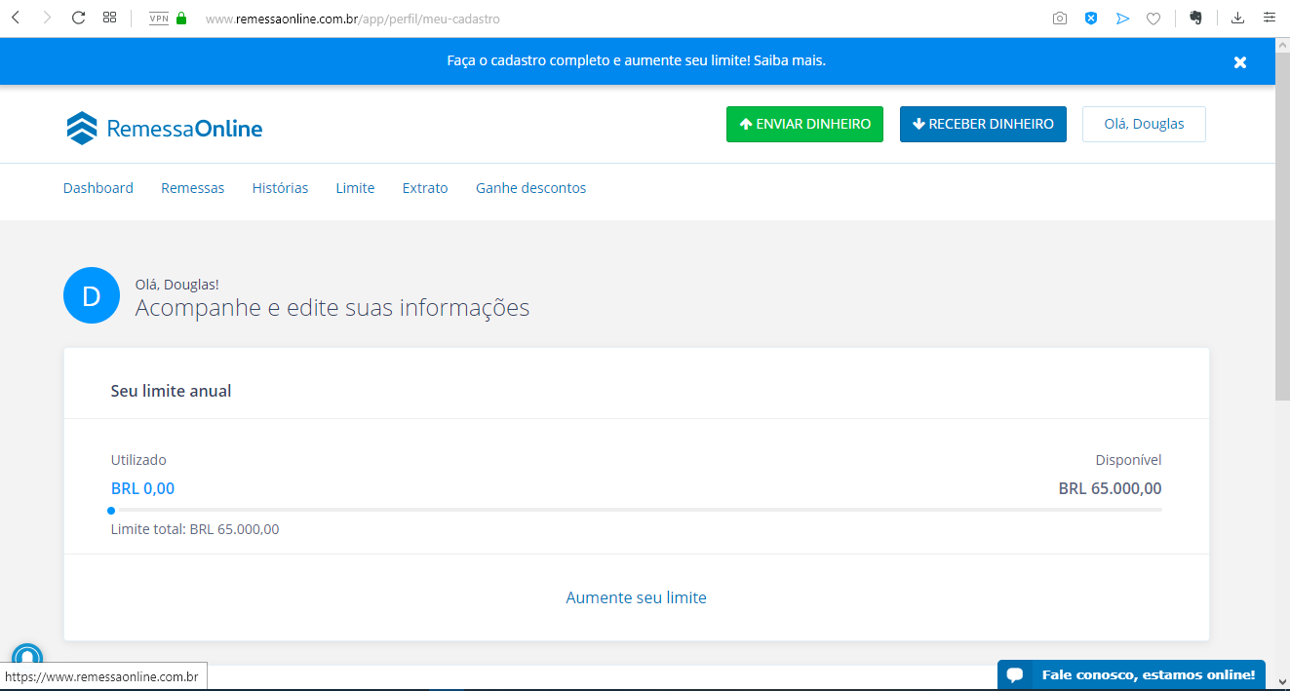This screenshot has height=691, width=1290.
Task: Click 'Acompanhe e edite suas informações' heading
Action: 332,308
